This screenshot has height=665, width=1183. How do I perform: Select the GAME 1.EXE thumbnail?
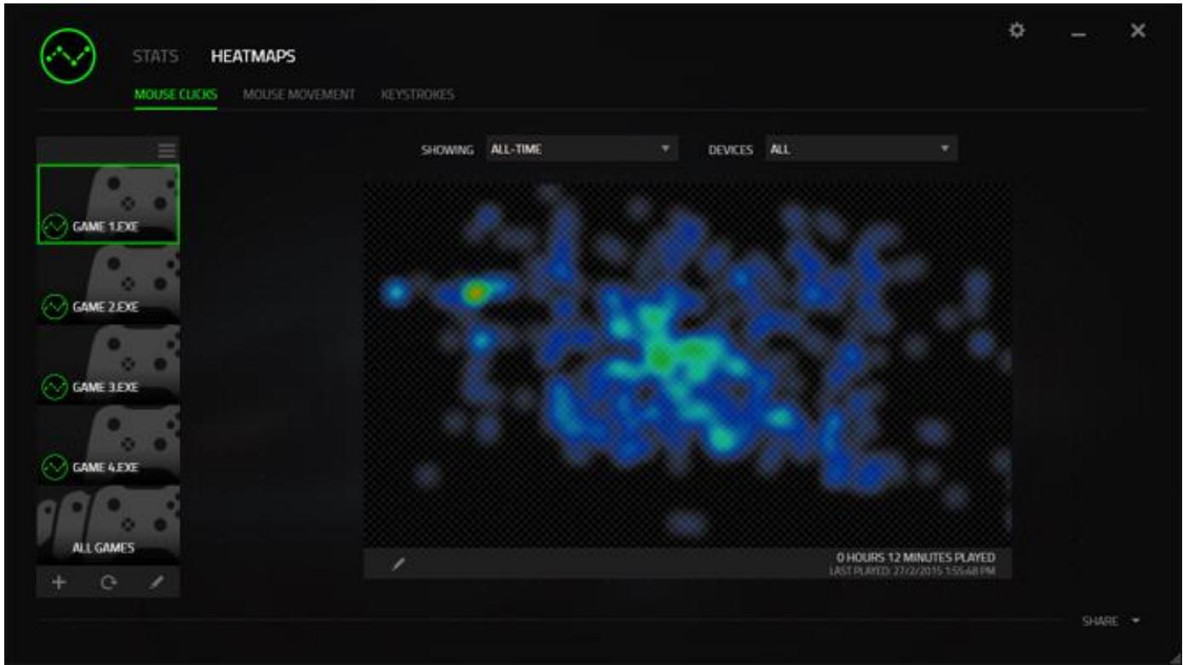(108, 204)
